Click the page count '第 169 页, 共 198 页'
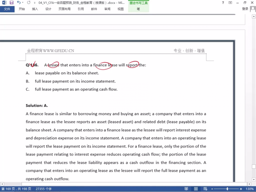 coord(16,189)
